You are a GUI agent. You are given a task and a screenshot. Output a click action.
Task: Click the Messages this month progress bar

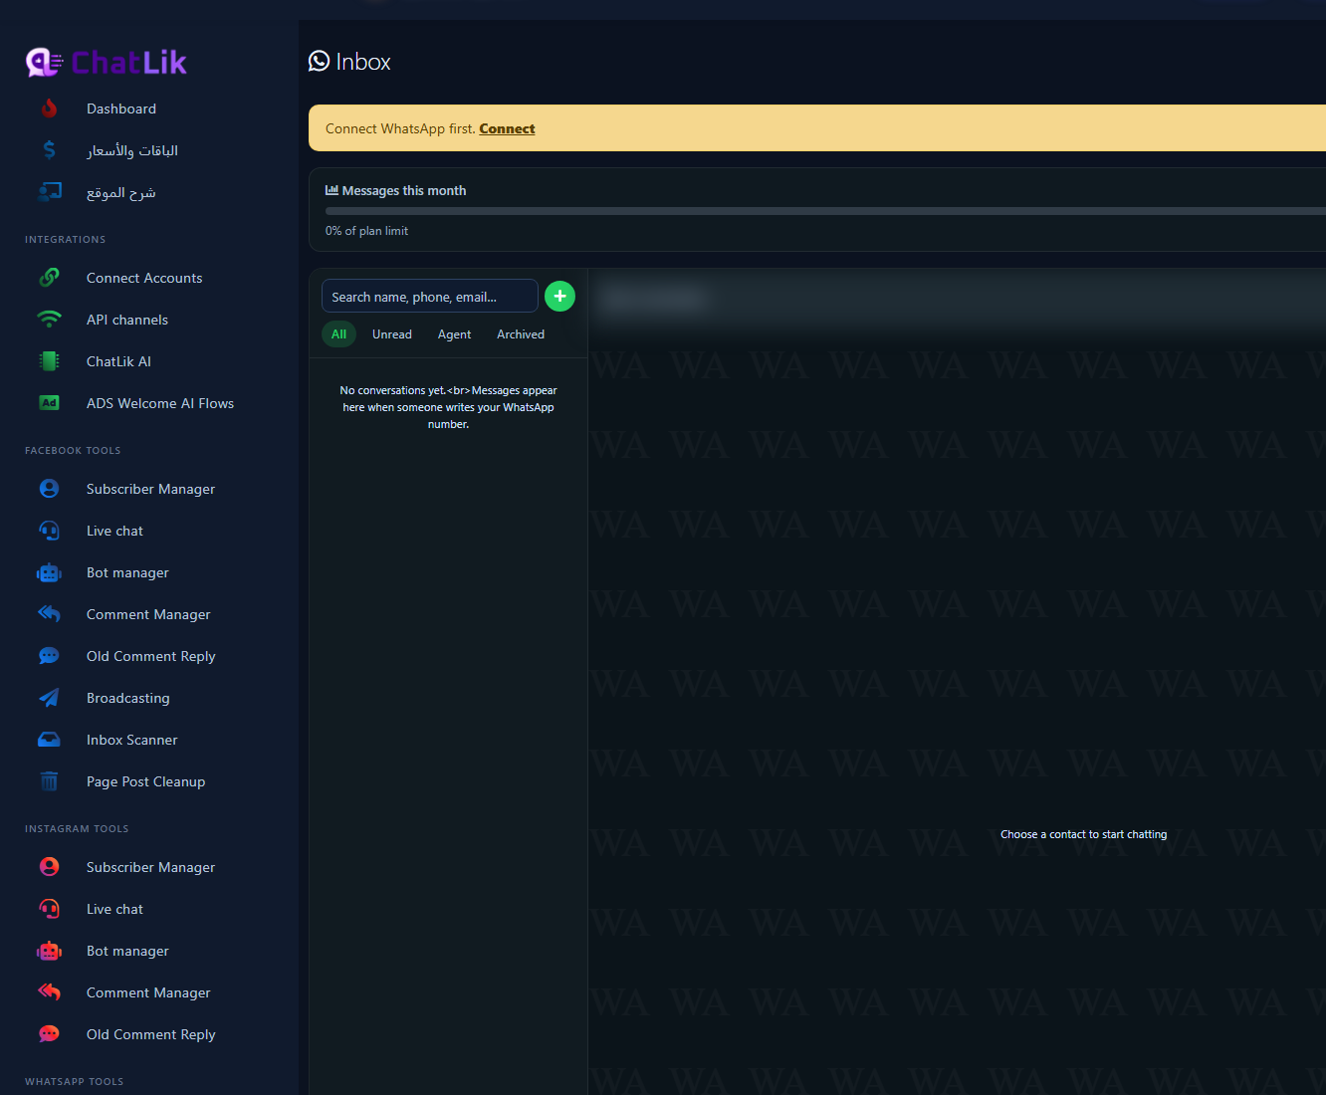coord(825,211)
